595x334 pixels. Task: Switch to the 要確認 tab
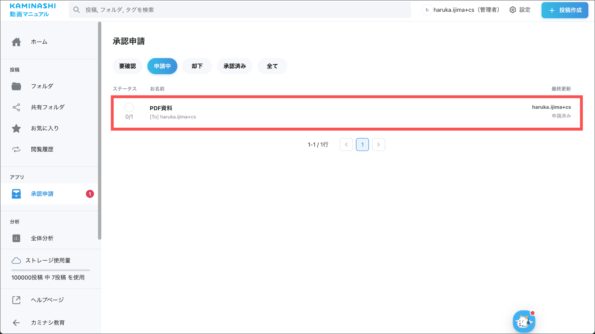tap(127, 66)
